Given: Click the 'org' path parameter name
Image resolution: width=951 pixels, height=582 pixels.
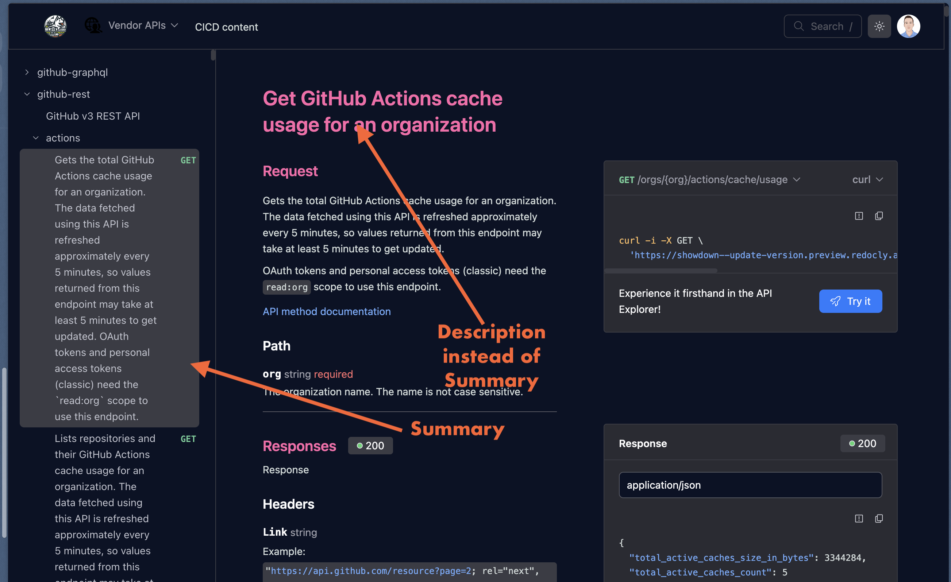Looking at the screenshot, I should [272, 374].
